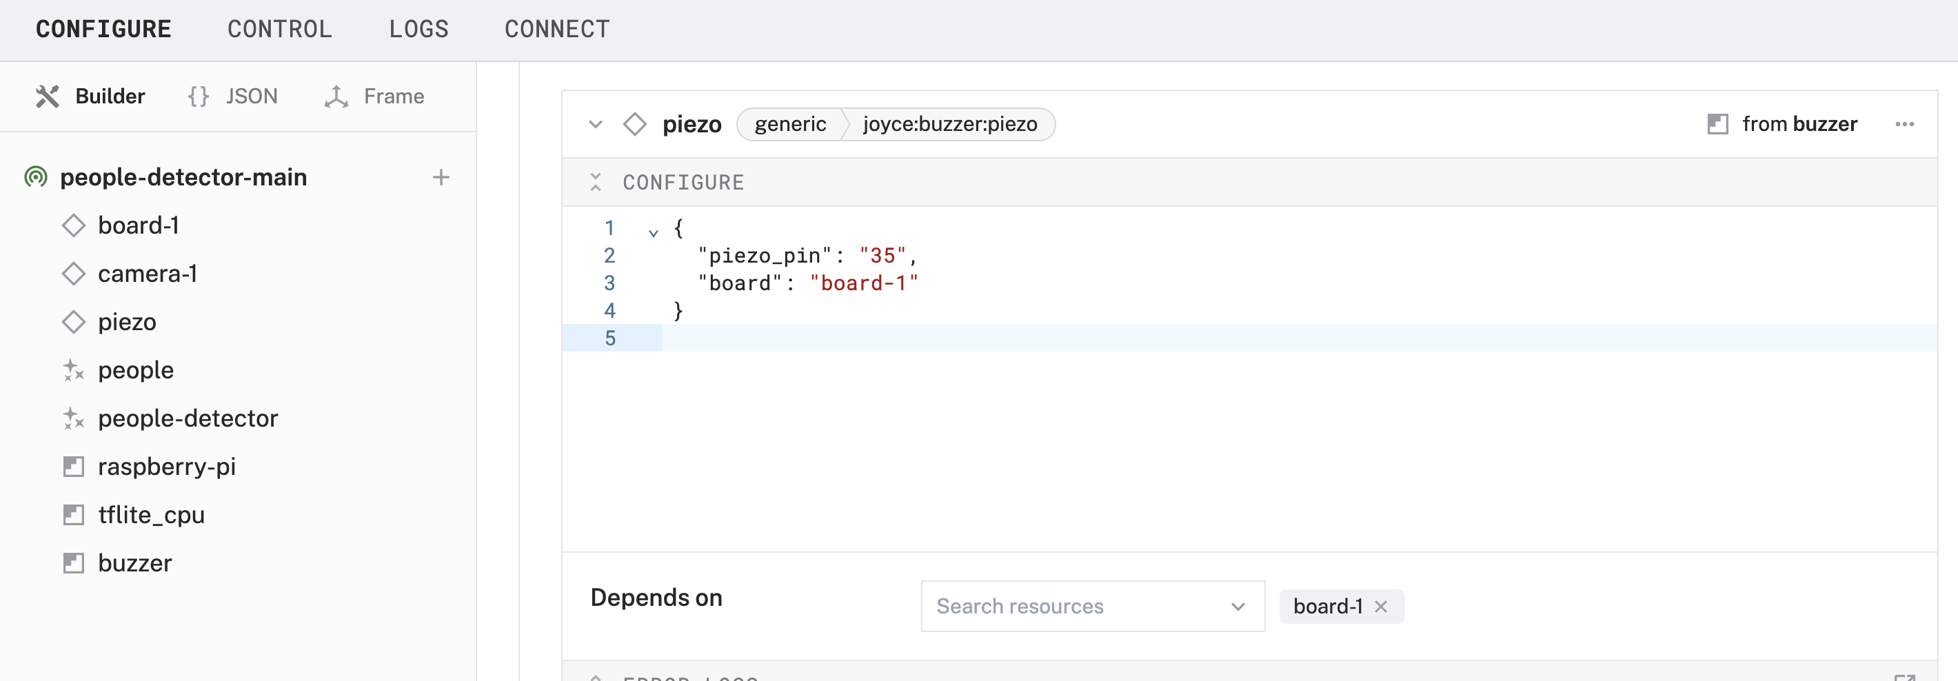This screenshot has height=681, width=1958.
Task: Click the board-1 diamond component icon
Action: coord(74,225)
